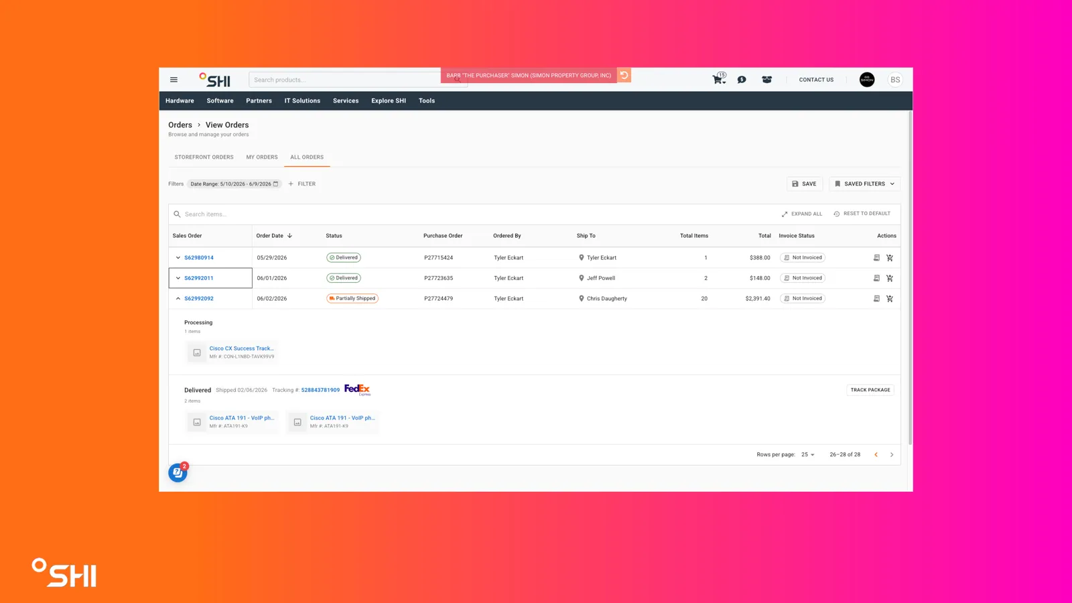Sort by Order Date column

click(274, 236)
